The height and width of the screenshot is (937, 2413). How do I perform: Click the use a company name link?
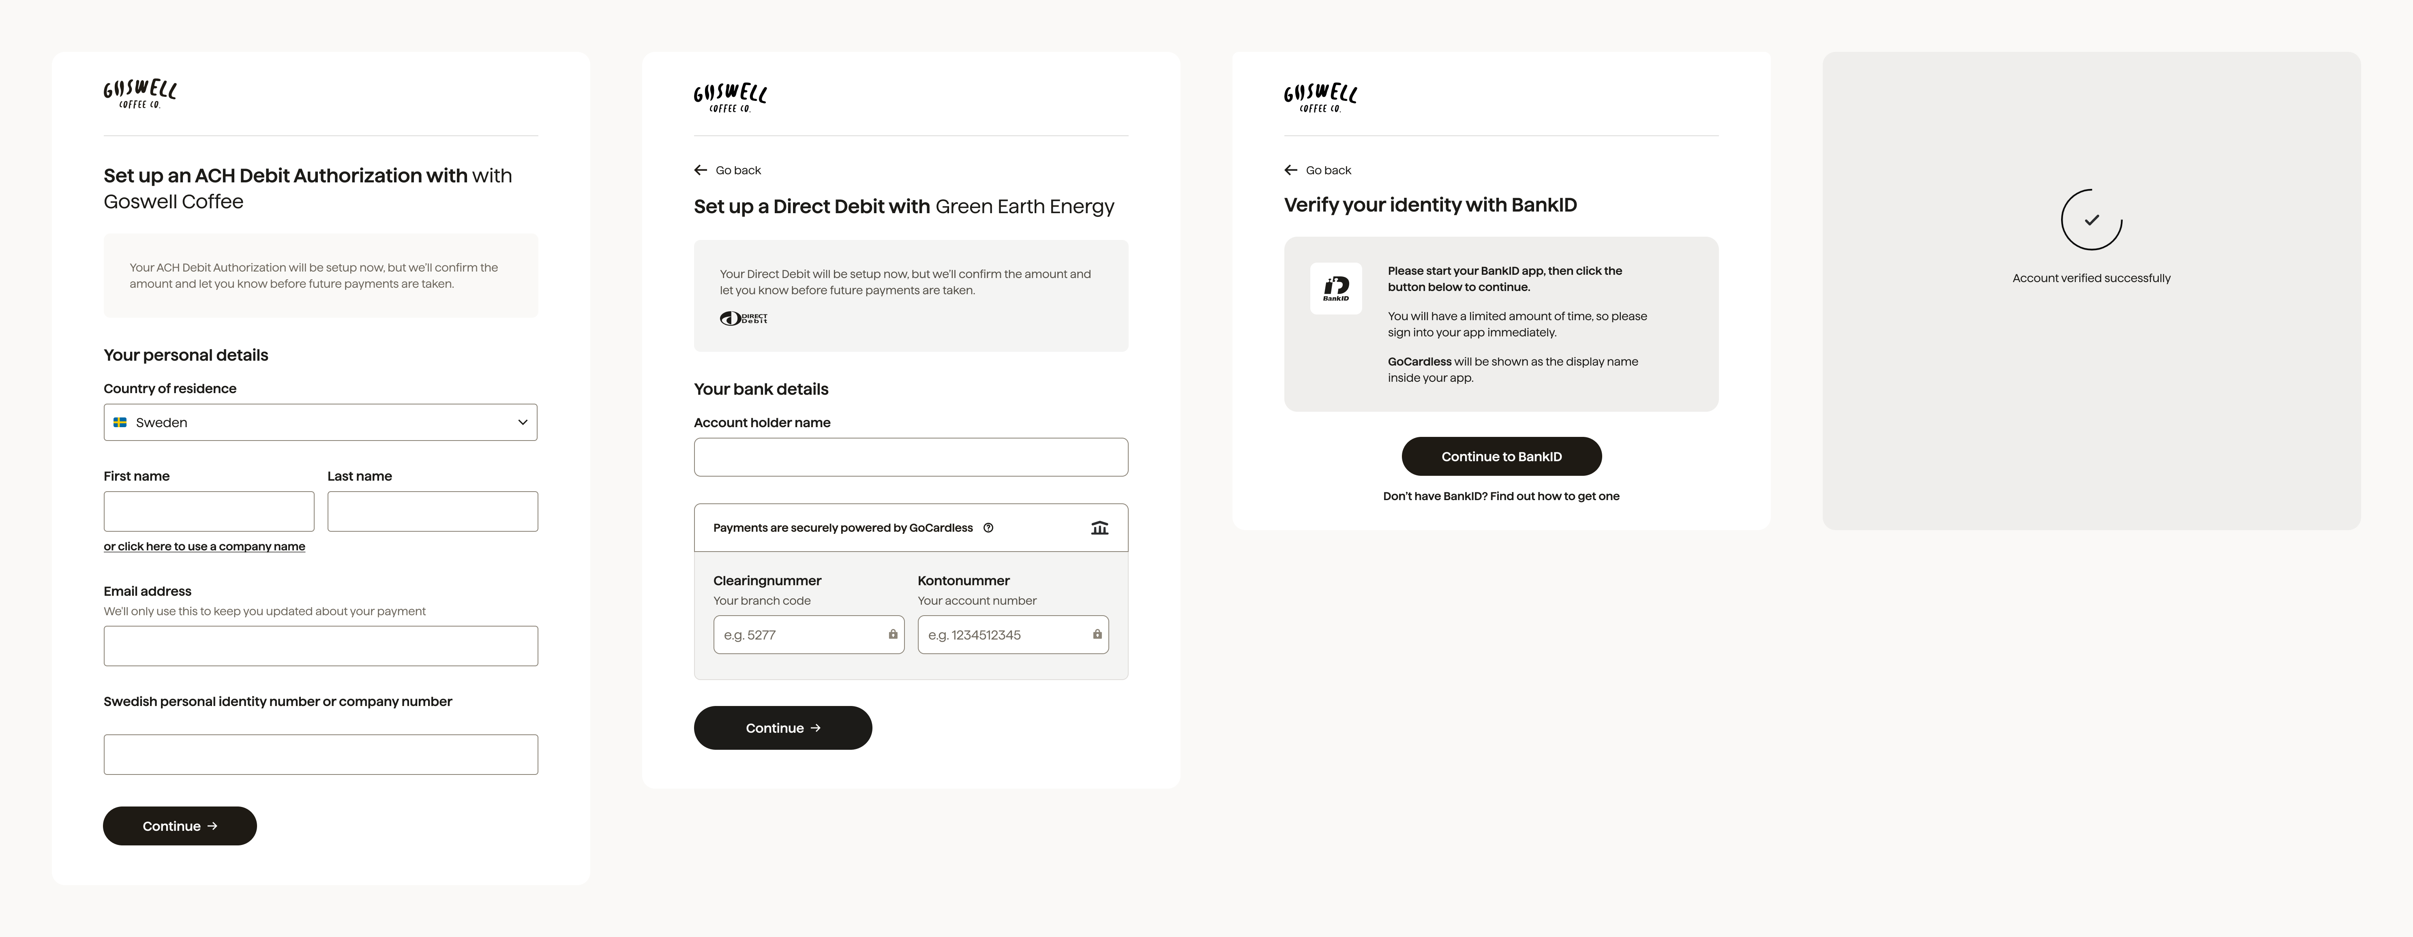[204, 547]
